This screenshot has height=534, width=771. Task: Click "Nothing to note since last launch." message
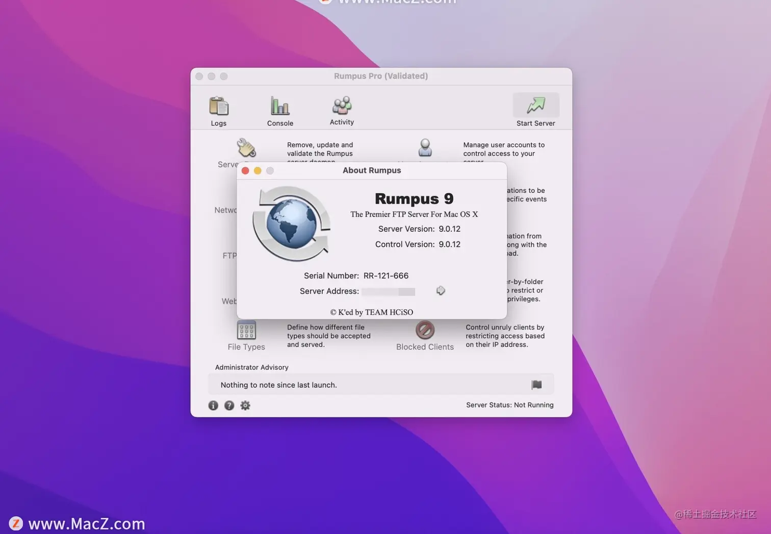(278, 385)
